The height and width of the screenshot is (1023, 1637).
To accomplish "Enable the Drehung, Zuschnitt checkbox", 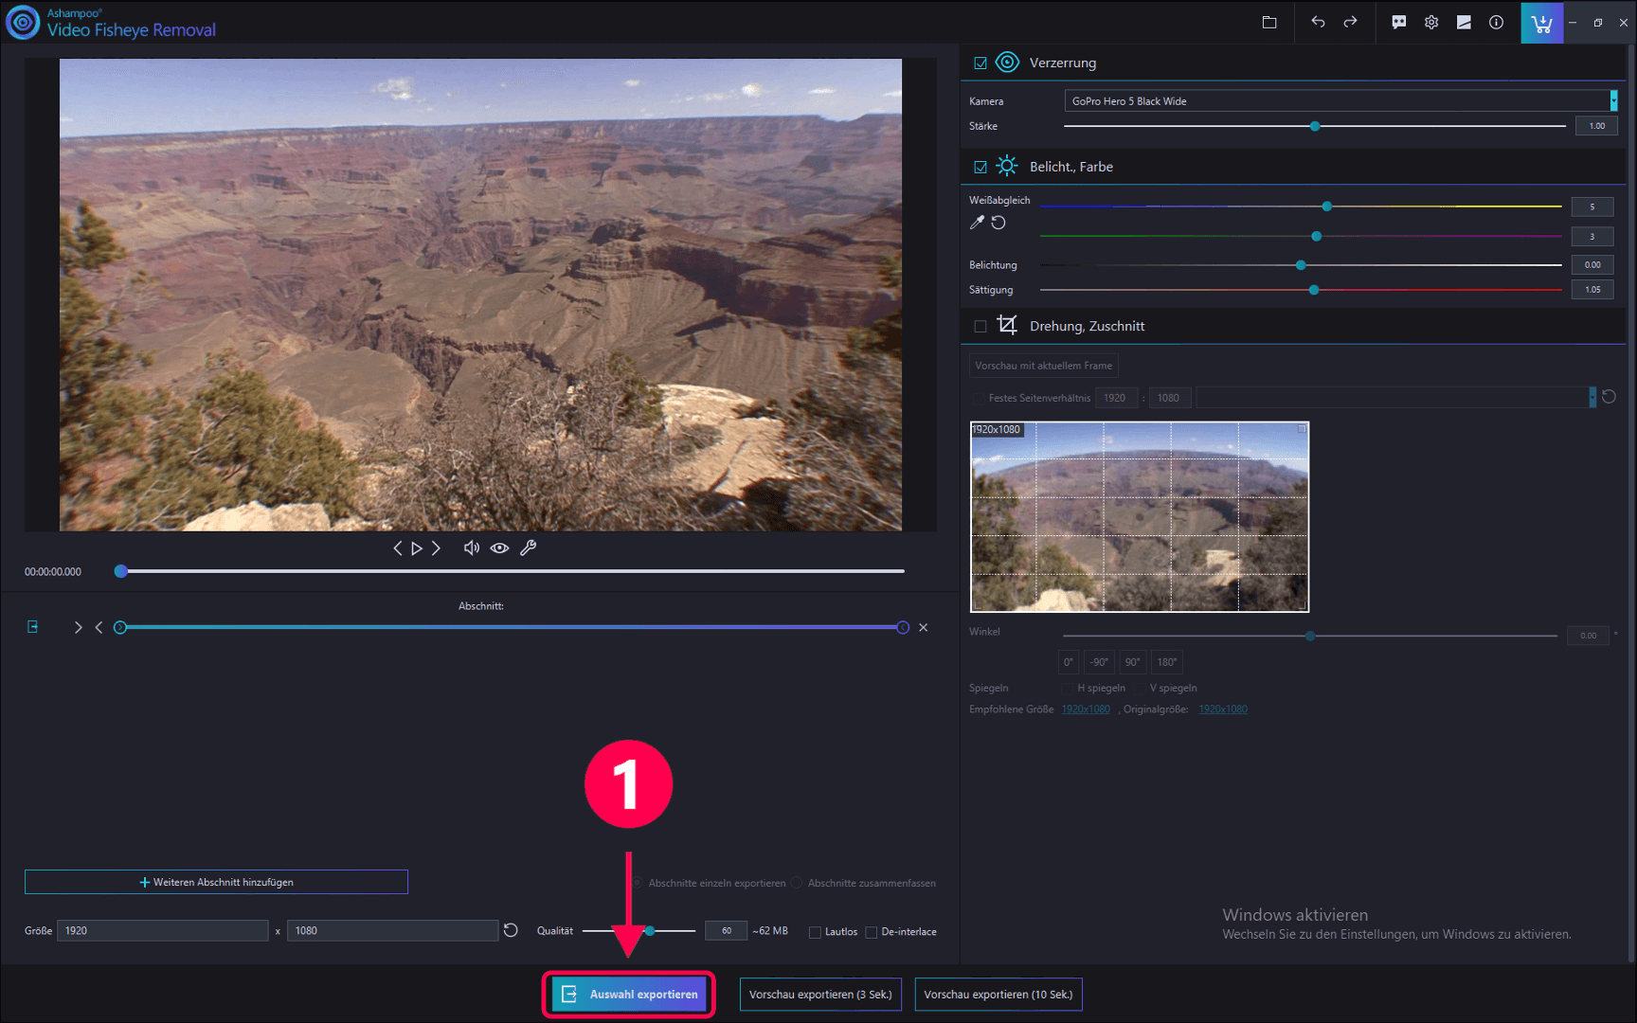I will point(980,326).
